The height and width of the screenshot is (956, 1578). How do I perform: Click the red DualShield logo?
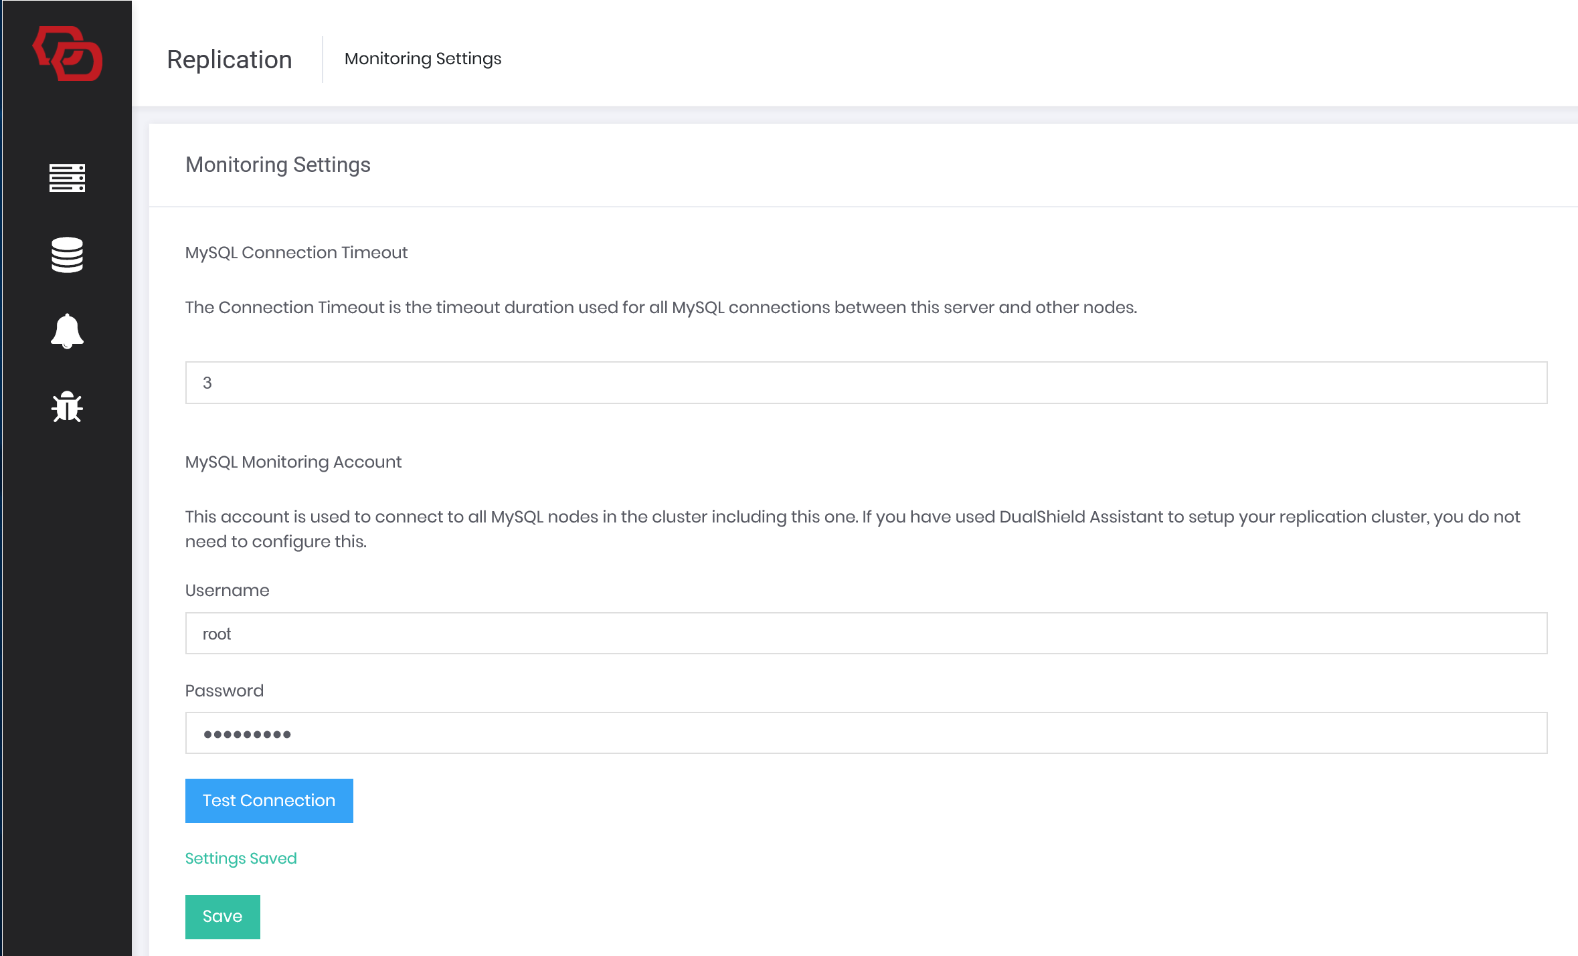(x=68, y=54)
